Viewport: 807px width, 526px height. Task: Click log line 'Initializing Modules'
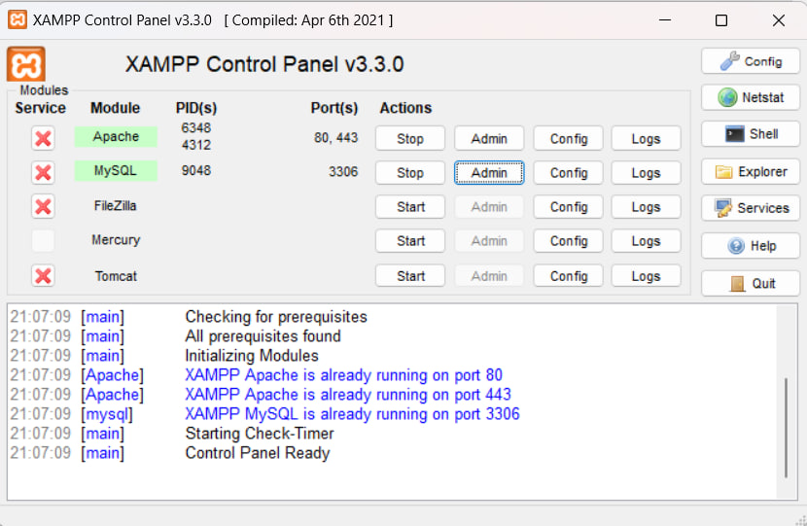click(252, 356)
